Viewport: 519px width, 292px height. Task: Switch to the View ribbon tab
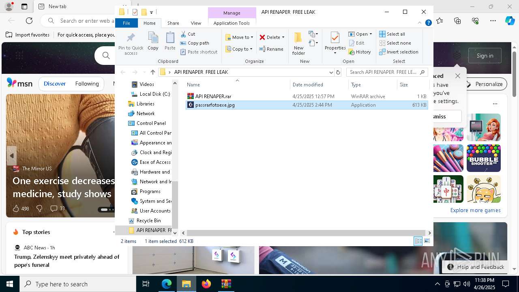point(196,23)
